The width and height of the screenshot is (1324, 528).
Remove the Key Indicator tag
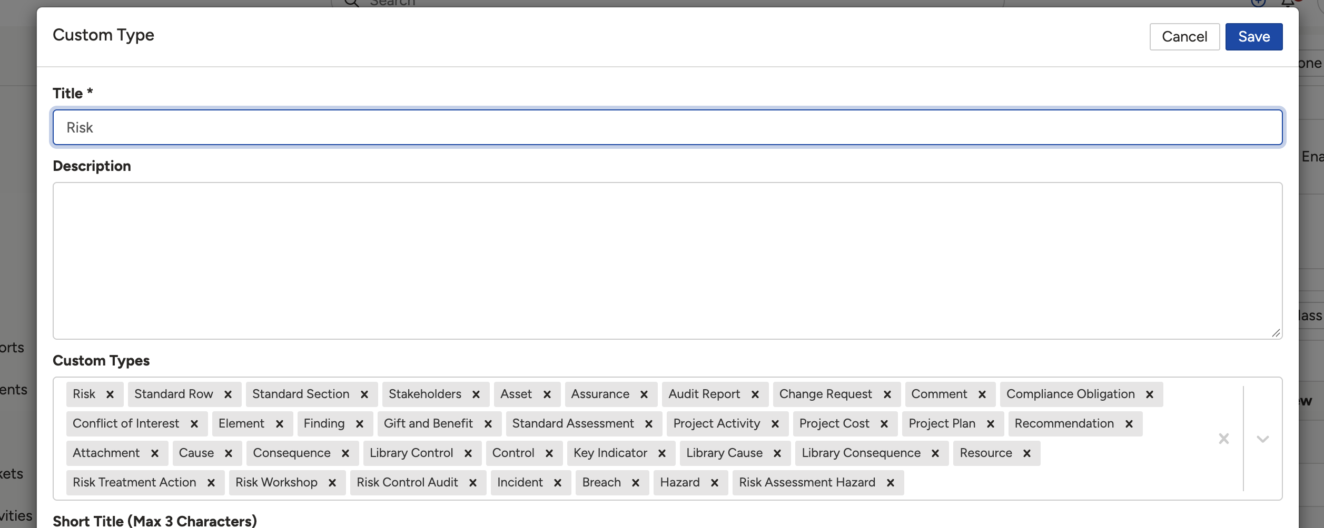(x=662, y=453)
